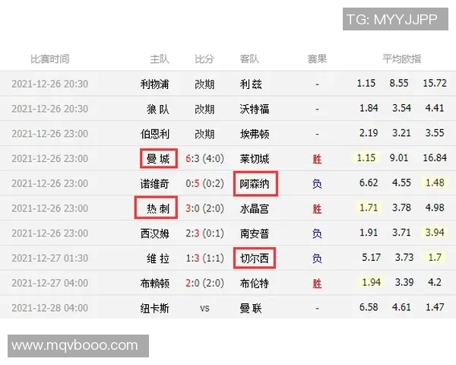This screenshot has height=365, width=456.
Task: Click the 2021-12-28 04:00 match time
Action: (50, 308)
